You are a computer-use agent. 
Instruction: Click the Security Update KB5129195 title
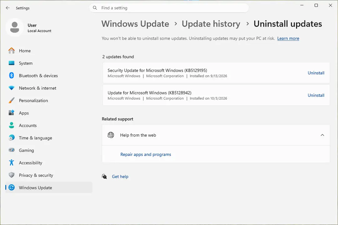pyautogui.click(x=157, y=70)
